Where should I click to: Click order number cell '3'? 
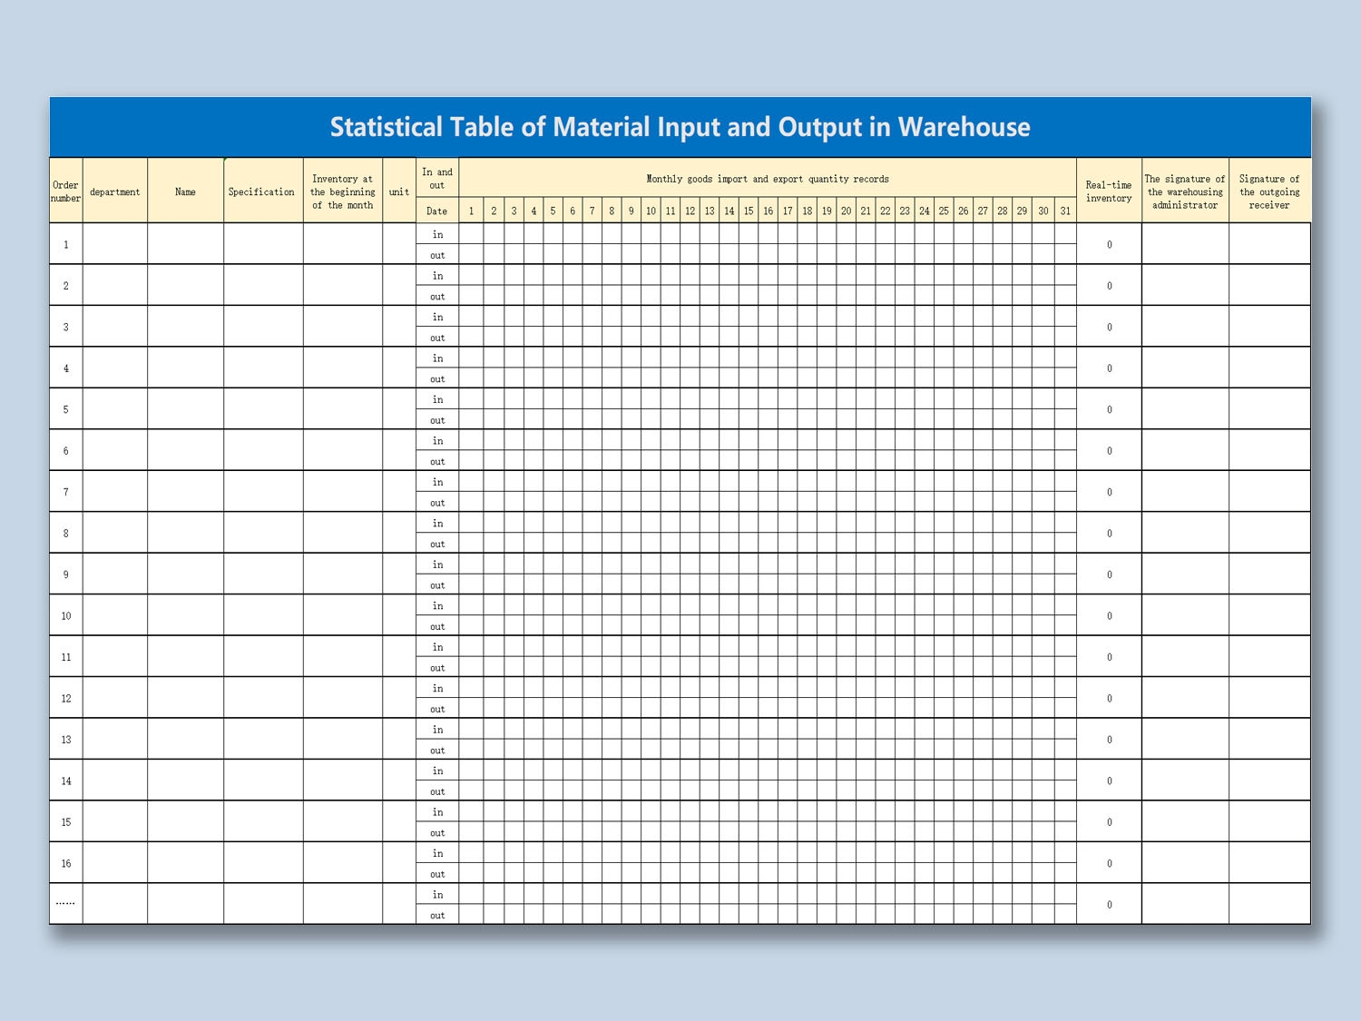tap(66, 327)
